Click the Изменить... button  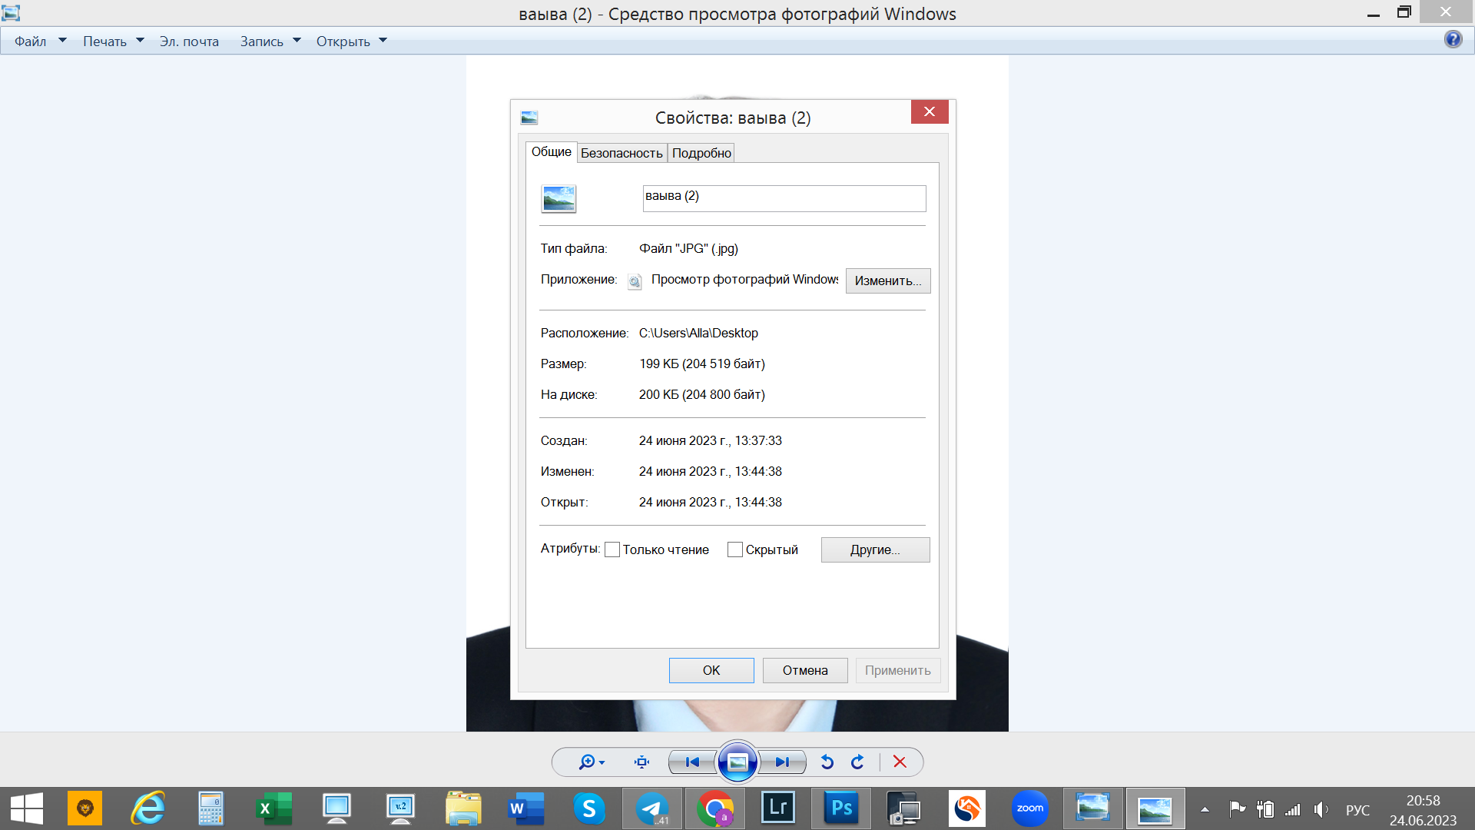click(x=887, y=281)
